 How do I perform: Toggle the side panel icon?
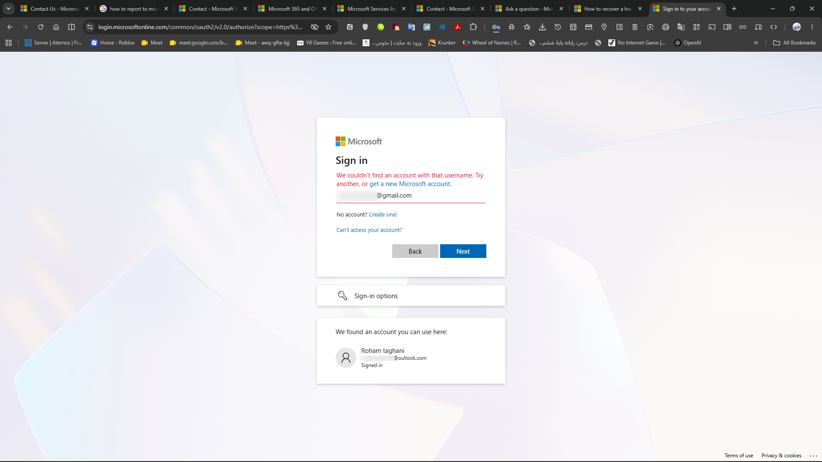coord(71,27)
